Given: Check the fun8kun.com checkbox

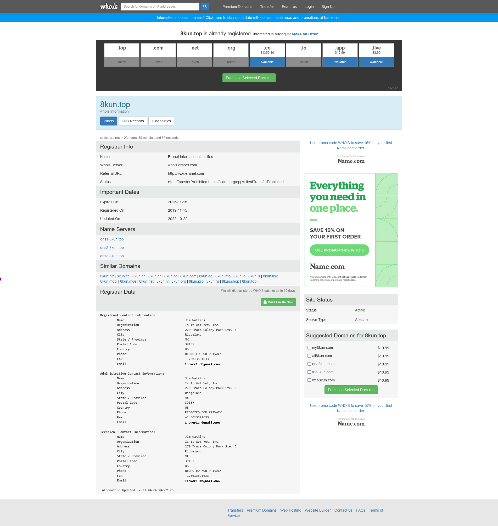Looking at the screenshot, I should pos(309,372).
